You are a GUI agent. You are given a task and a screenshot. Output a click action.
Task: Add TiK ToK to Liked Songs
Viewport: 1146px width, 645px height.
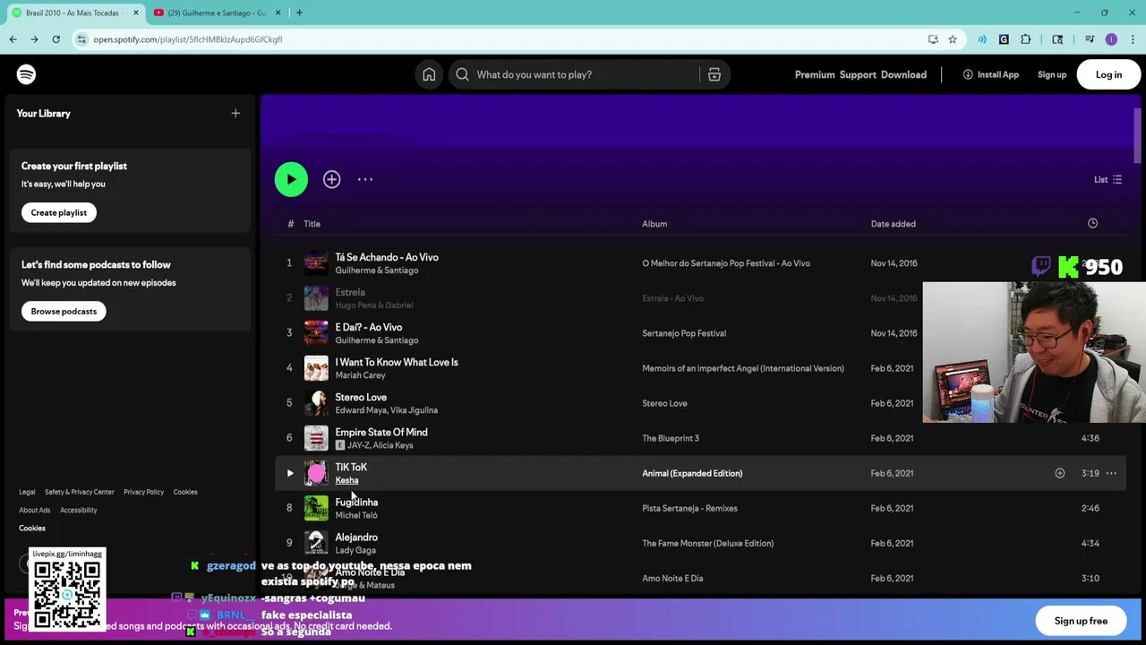coord(1059,473)
